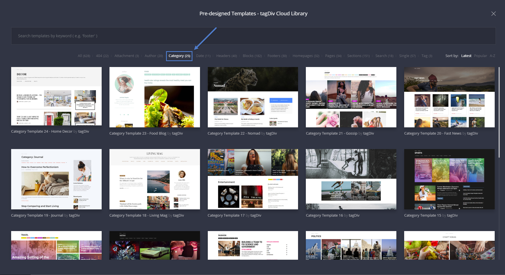Open Category Template 21 Gossip thumbnail
This screenshot has height=275, width=505.
[351, 97]
